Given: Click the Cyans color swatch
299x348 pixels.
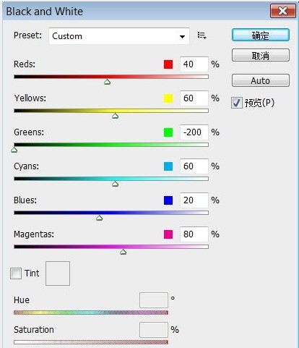Looking at the screenshot, I should click(x=168, y=166).
